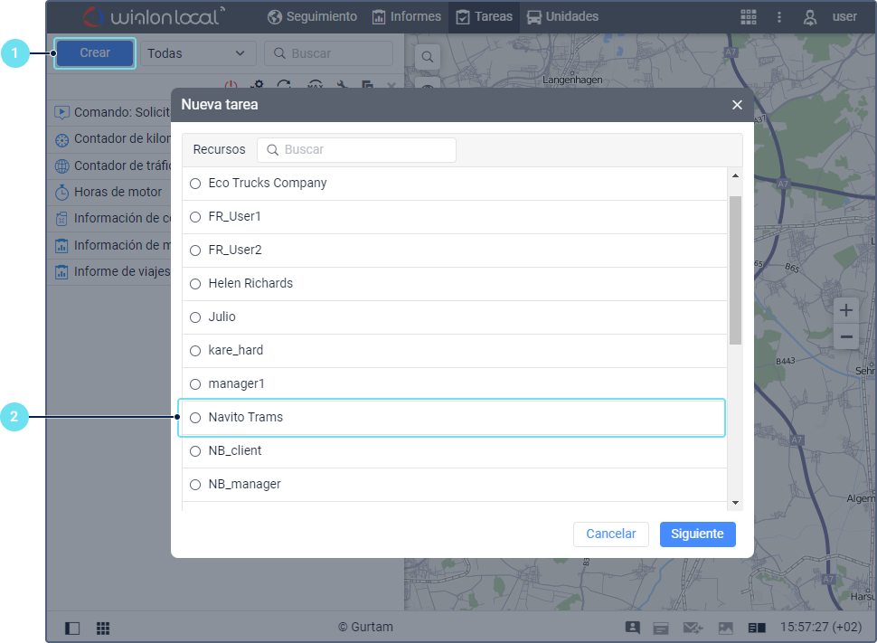Select FR_User2 resource radio
Screen dimensions: 877x643
pos(195,251)
